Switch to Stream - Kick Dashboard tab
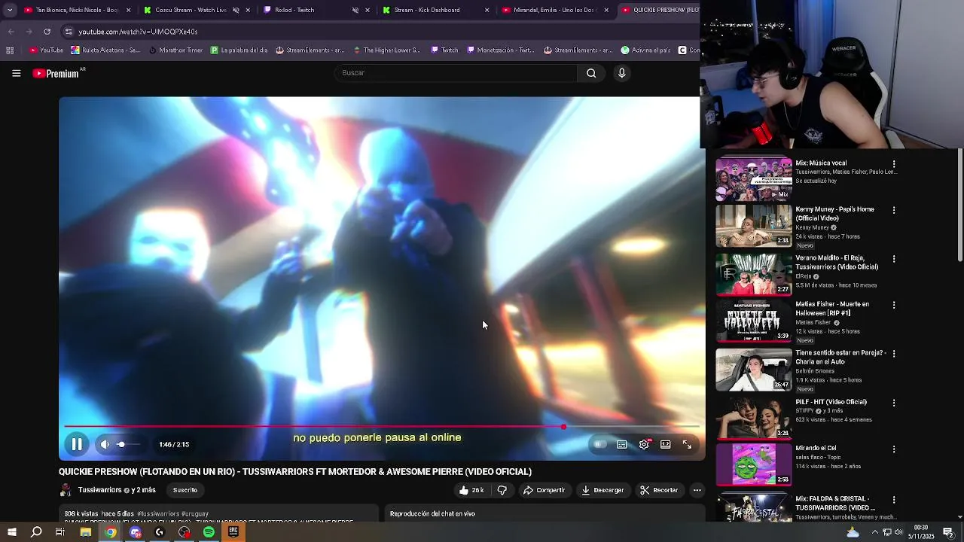The height and width of the screenshot is (542, 964). tap(435, 10)
